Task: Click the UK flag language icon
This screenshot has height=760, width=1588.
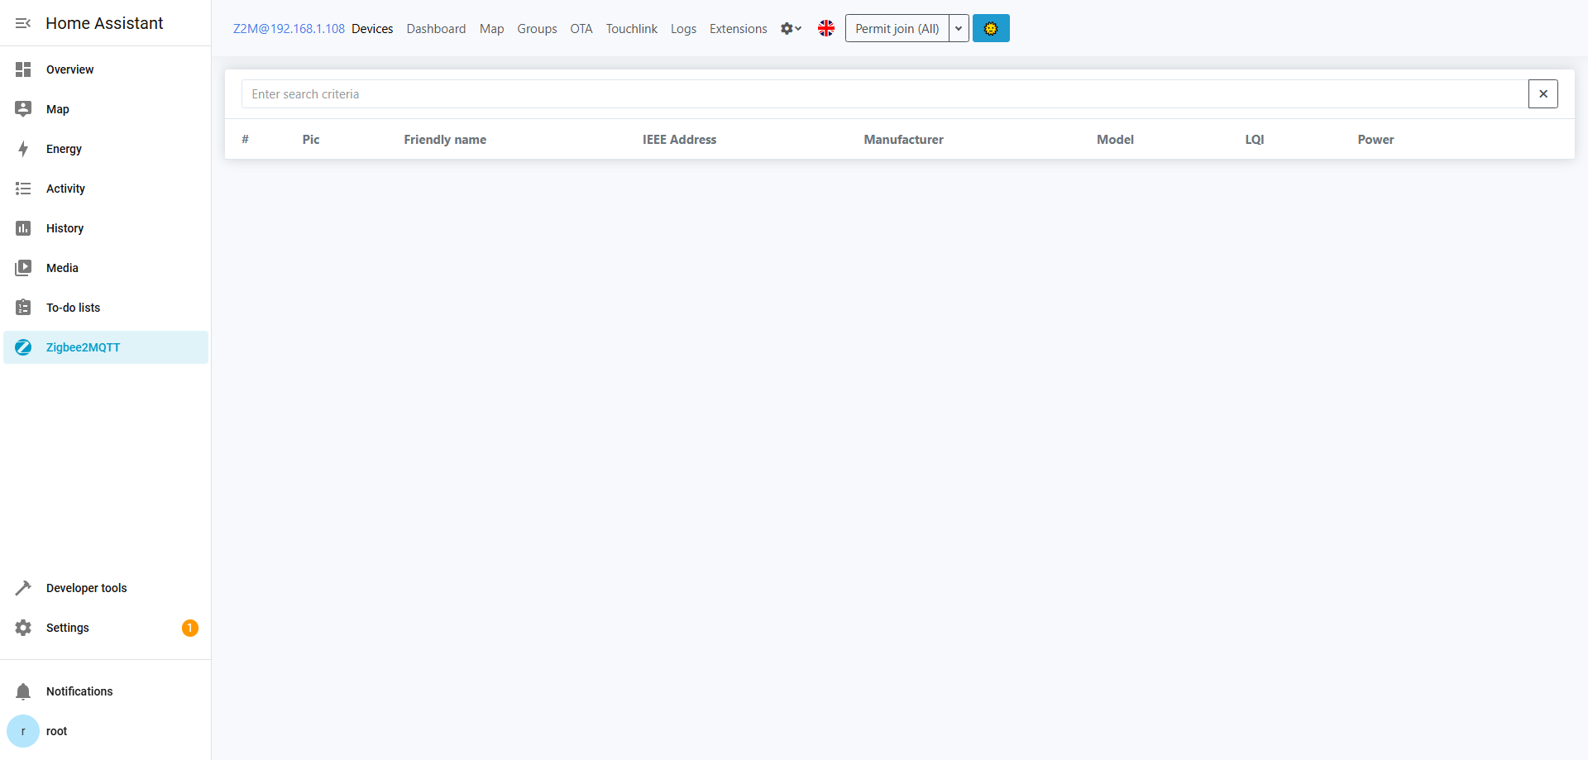Action: (825, 28)
